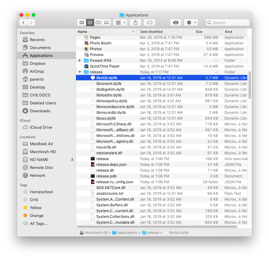Open Quick Look with the eye toolbar icon
The height and width of the screenshot is (259, 269).
tap(176, 22)
